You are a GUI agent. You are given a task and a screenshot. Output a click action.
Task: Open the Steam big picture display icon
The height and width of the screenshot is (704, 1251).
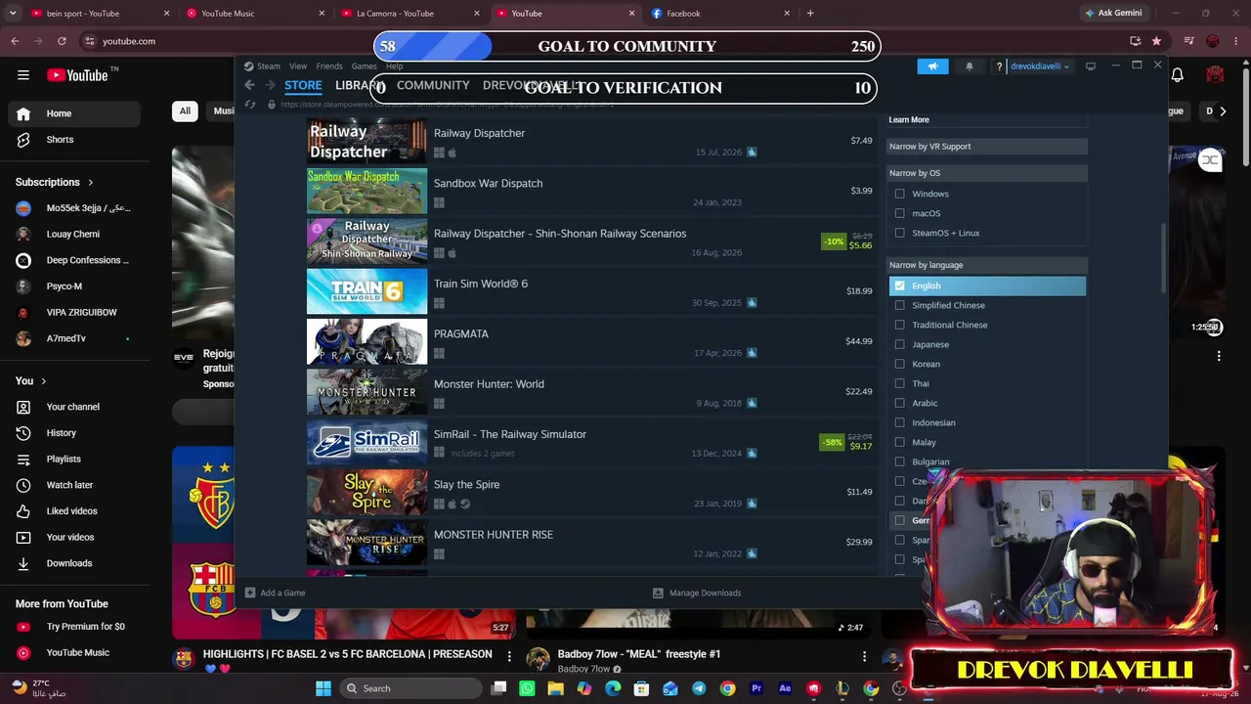click(x=1091, y=66)
